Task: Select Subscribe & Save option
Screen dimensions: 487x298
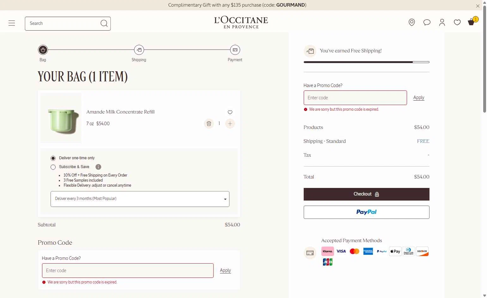Action: click(53, 167)
